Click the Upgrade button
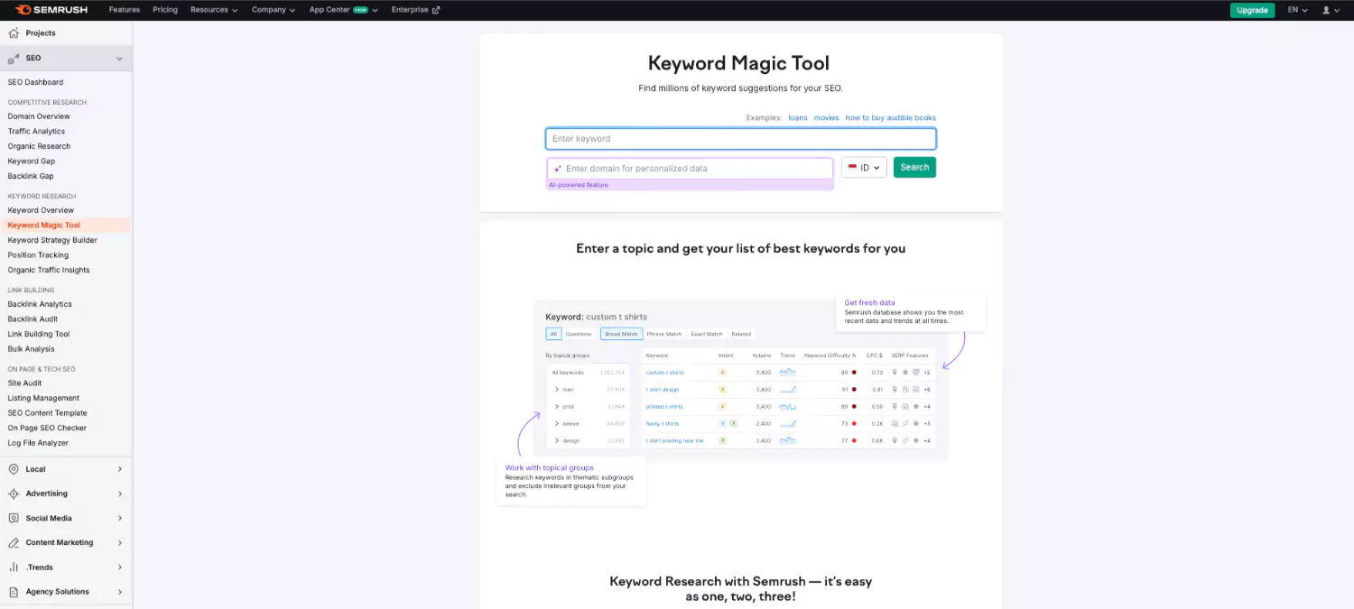This screenshot has height=609, width=1354. [1252, 10]
